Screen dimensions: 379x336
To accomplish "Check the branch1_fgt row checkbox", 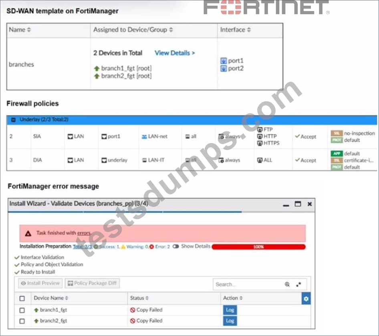I will tap(22, 310).
